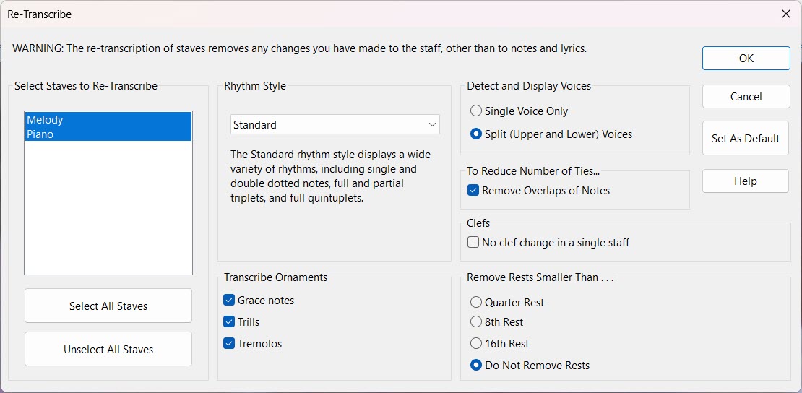Select the Melody staff in list
The image size is (802, 393).
46,120
